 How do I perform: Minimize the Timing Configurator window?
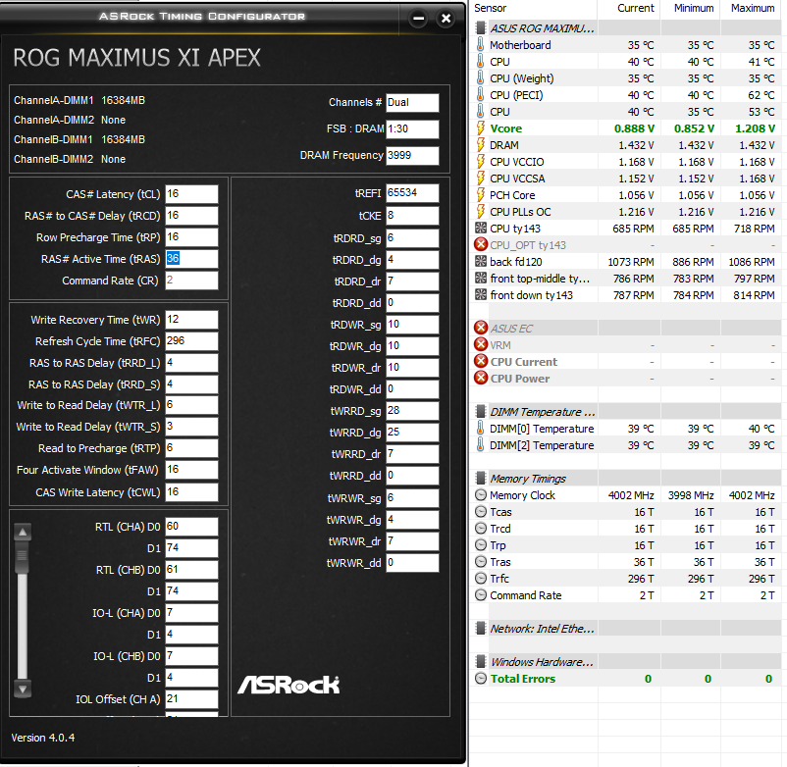click(418, 19)
